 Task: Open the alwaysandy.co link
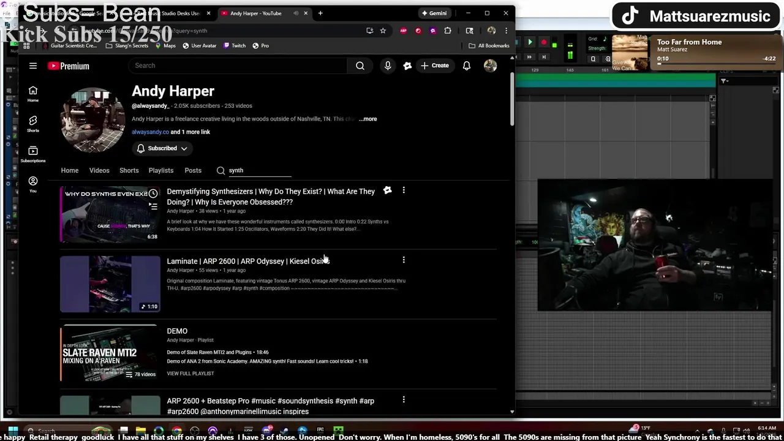(x=150, y=132)
